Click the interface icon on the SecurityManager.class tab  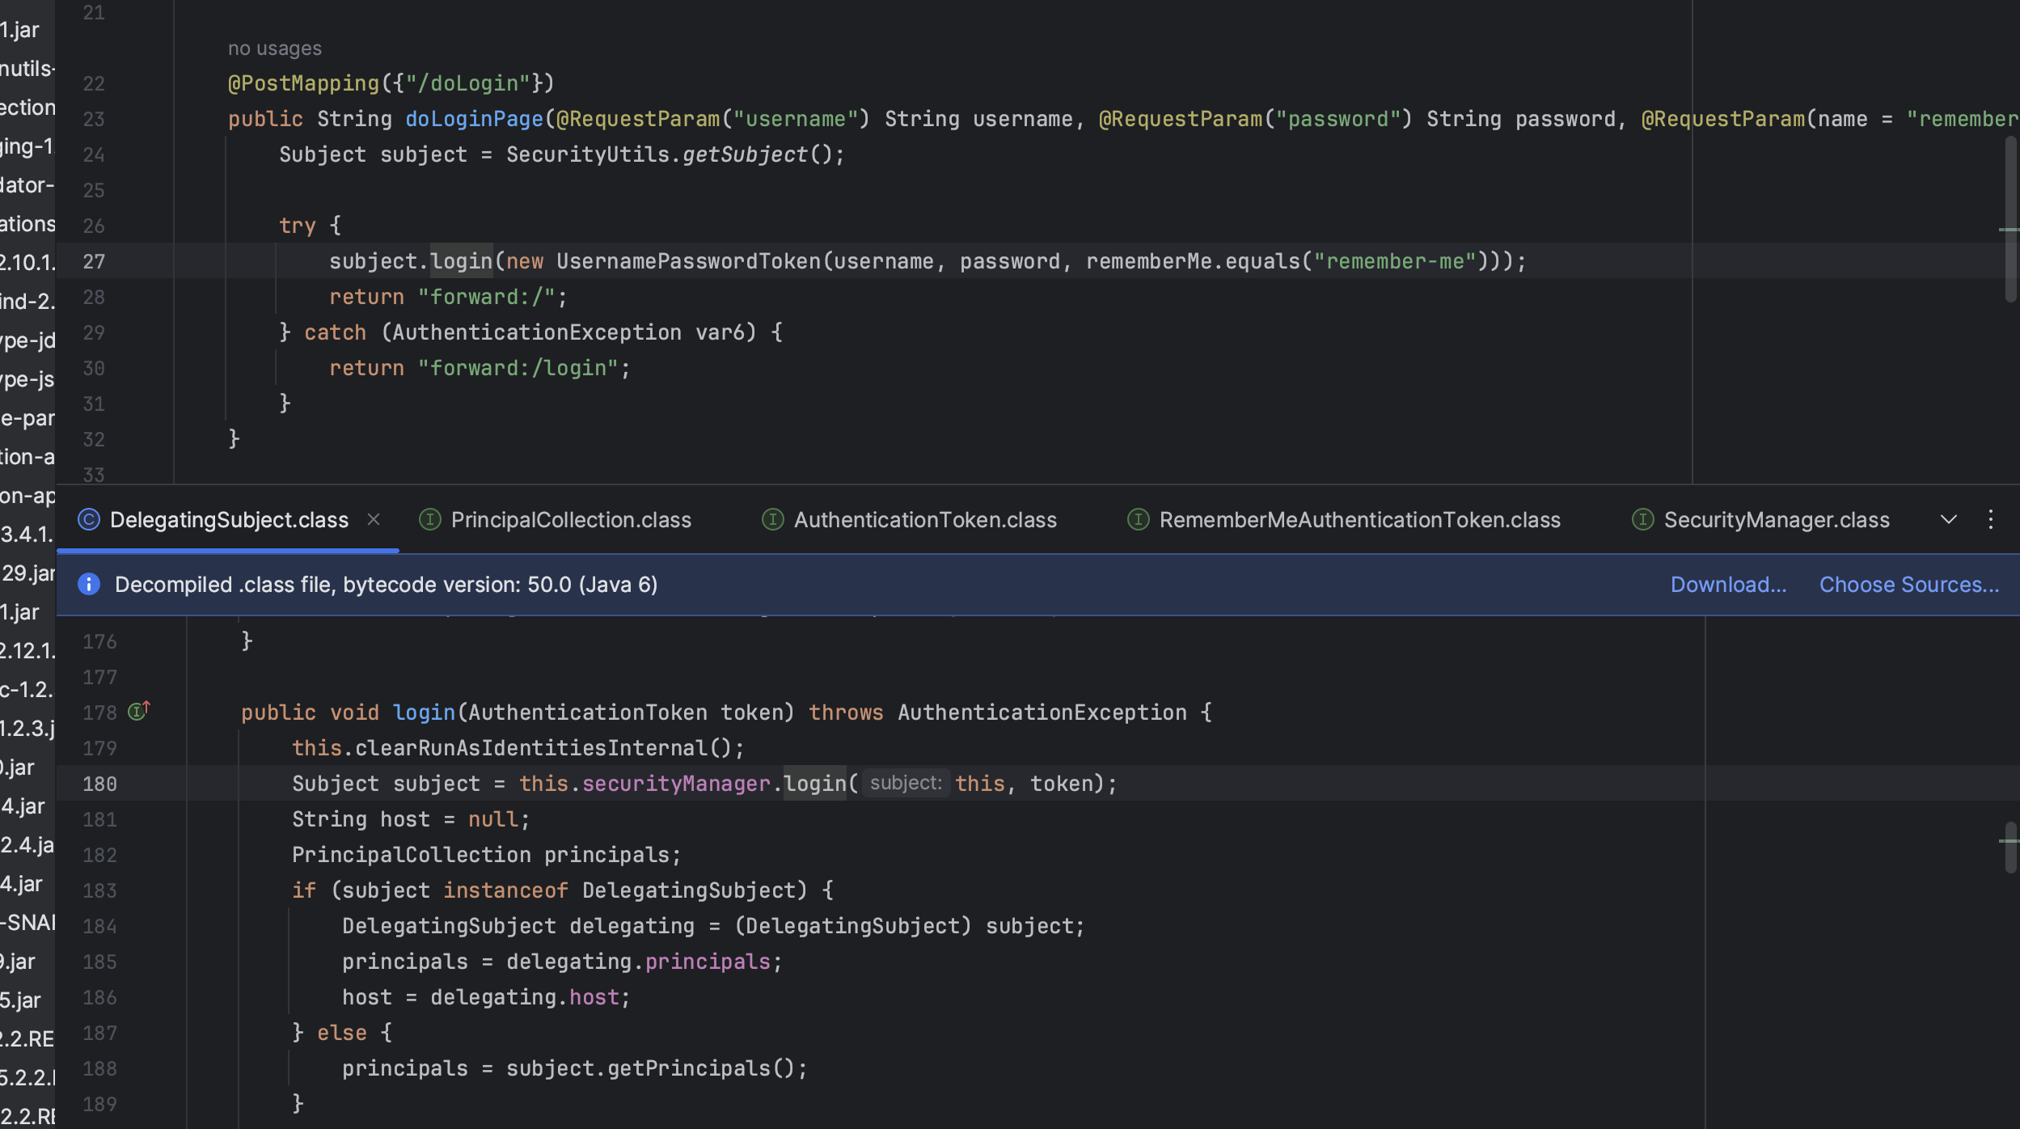pos(1642,519)
